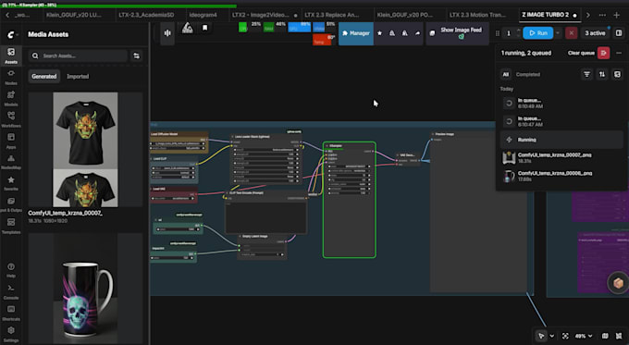This screenshot has height=345, width=629.
Task: Click the KSampler node title
Action: (336, 145)
